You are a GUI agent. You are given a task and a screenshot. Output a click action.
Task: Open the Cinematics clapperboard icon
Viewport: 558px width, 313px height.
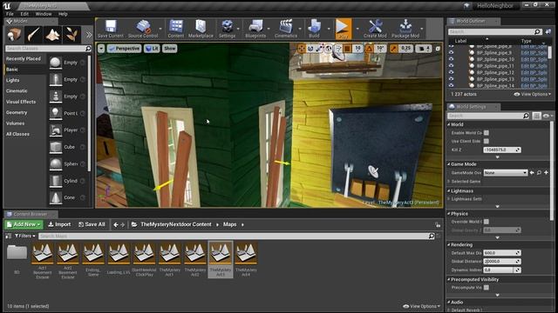pyautogui.click(x=286, y=29)
